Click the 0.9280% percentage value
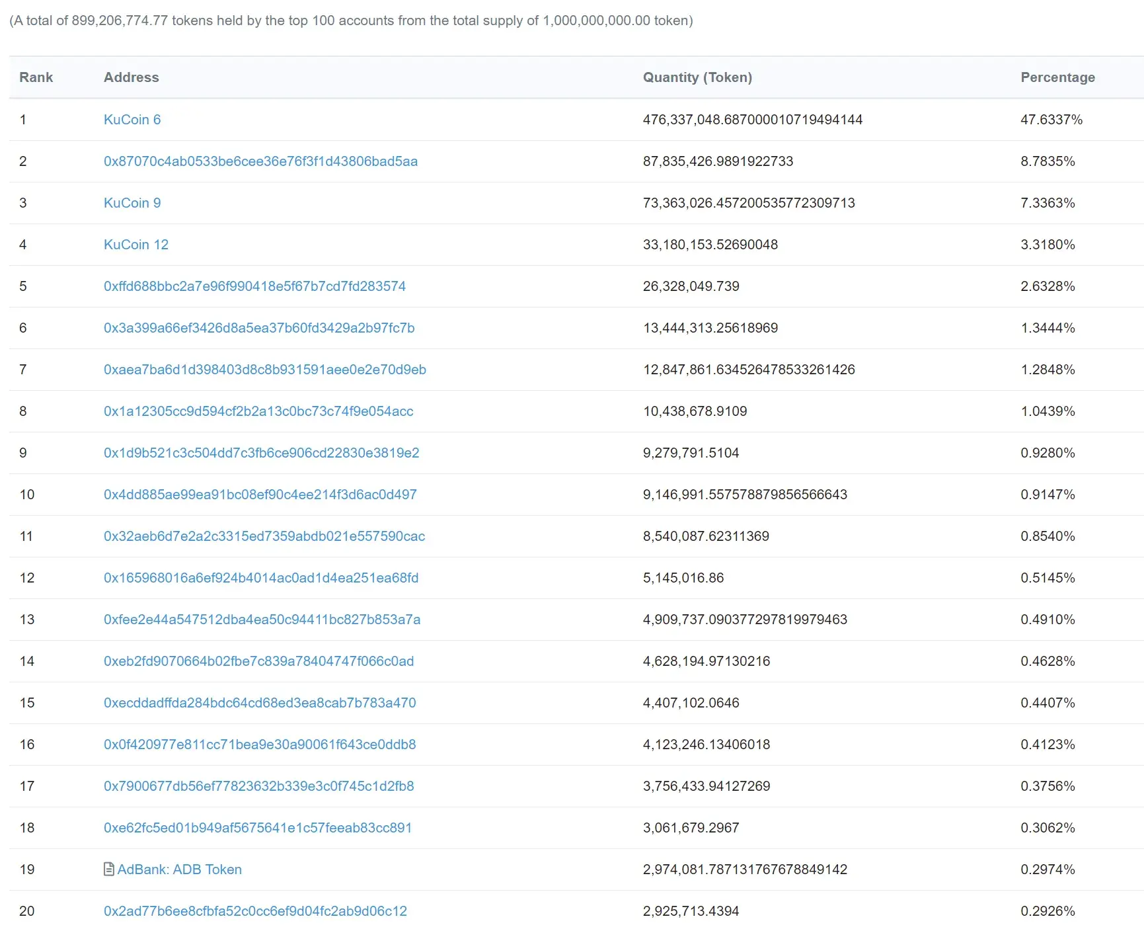This screenshot has height=931, width=1144. (x=1048, y=453)
